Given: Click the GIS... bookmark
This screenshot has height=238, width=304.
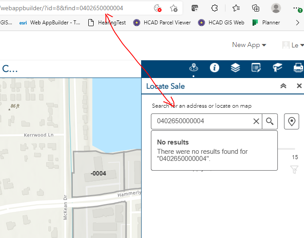Looking at the screenshot, I should point(6,23).
